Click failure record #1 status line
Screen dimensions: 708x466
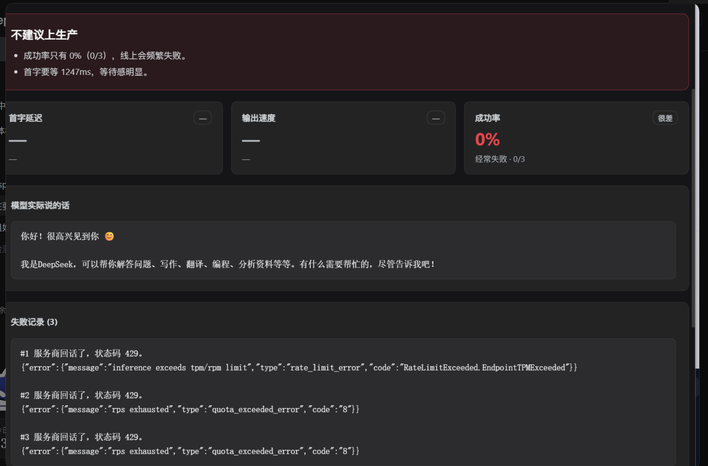(x=82, y=353)
